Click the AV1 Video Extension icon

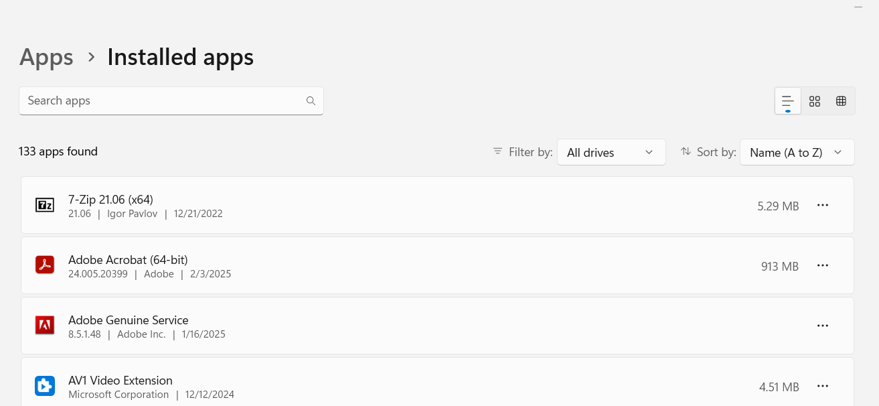[x=45, y=387]
